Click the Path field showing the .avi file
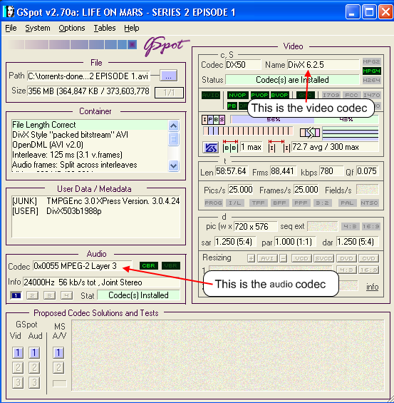This screenshot has height=403, width=394. click(x=88, y=76)
